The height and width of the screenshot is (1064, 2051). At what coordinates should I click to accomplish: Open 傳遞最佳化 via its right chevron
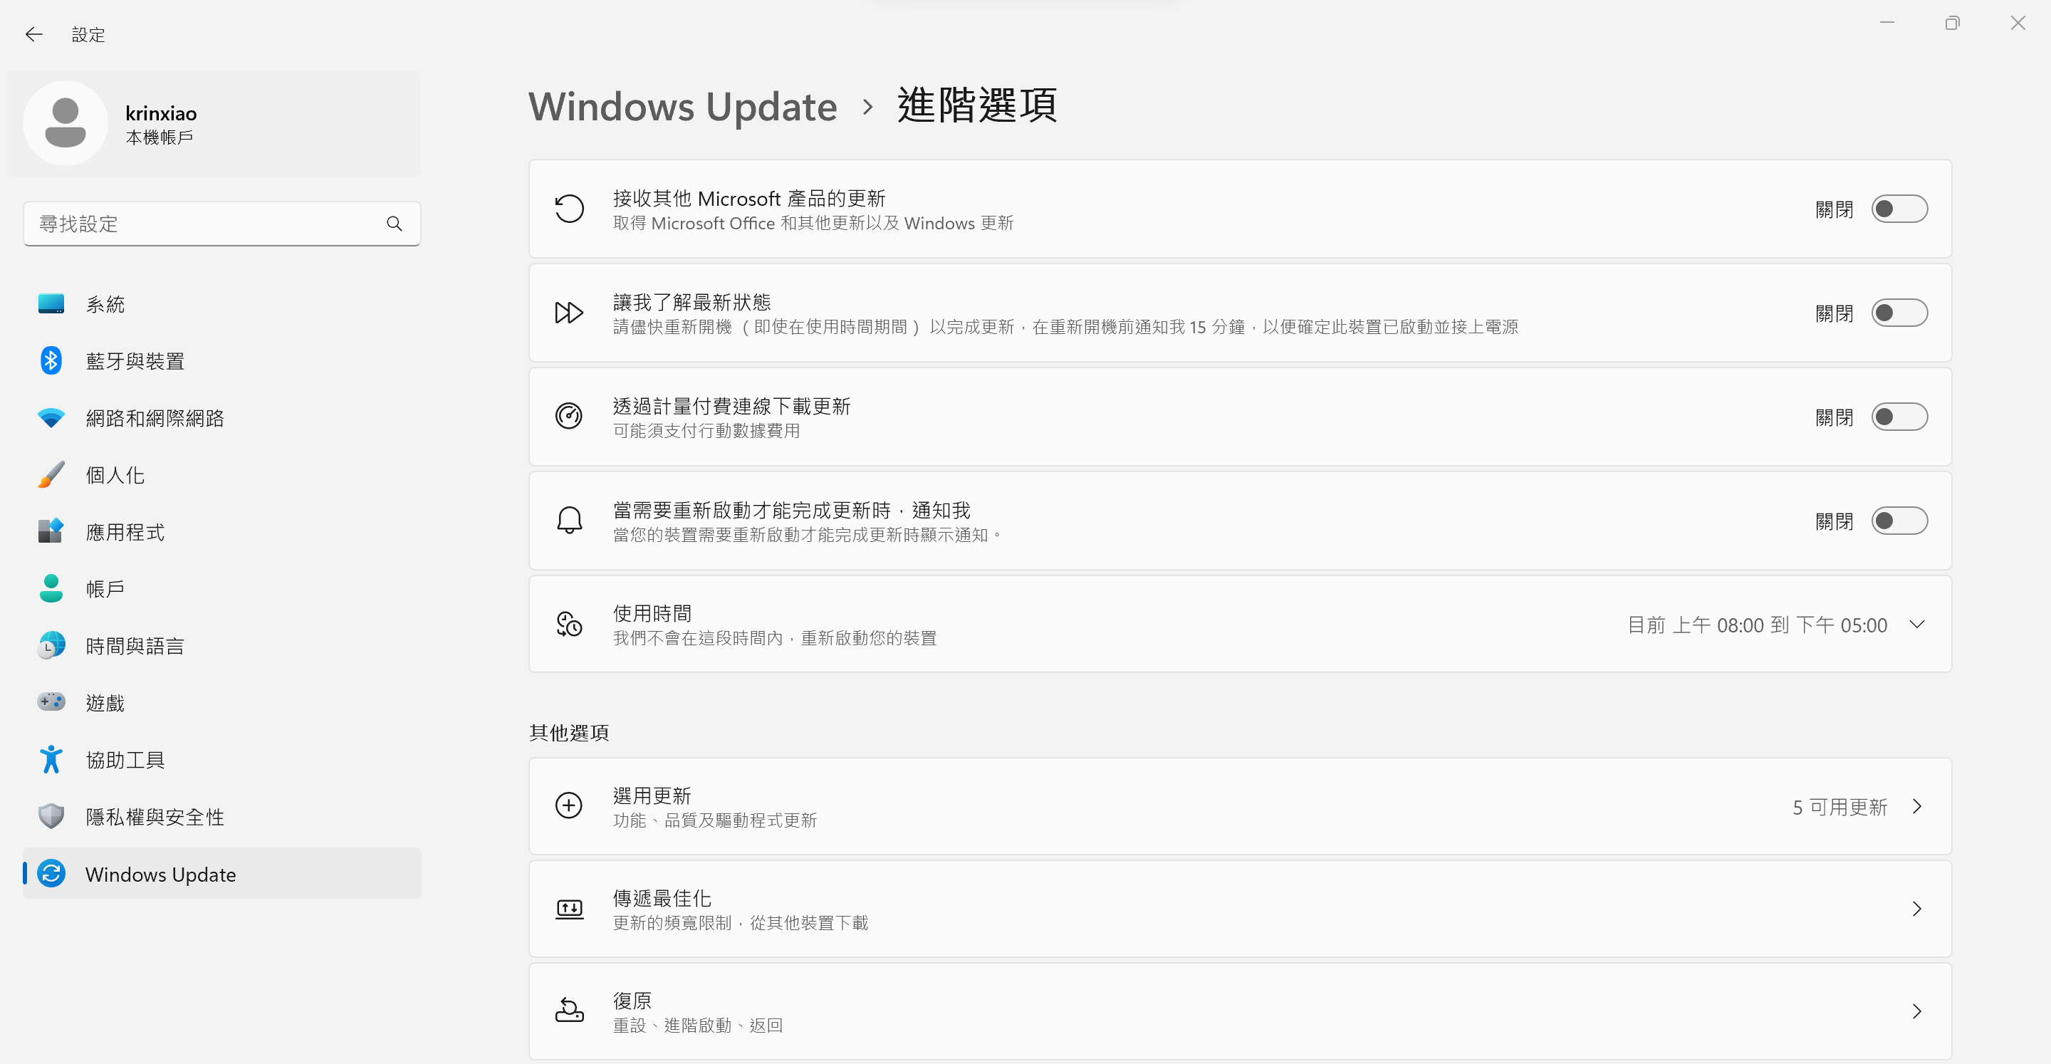[1917, 909]
